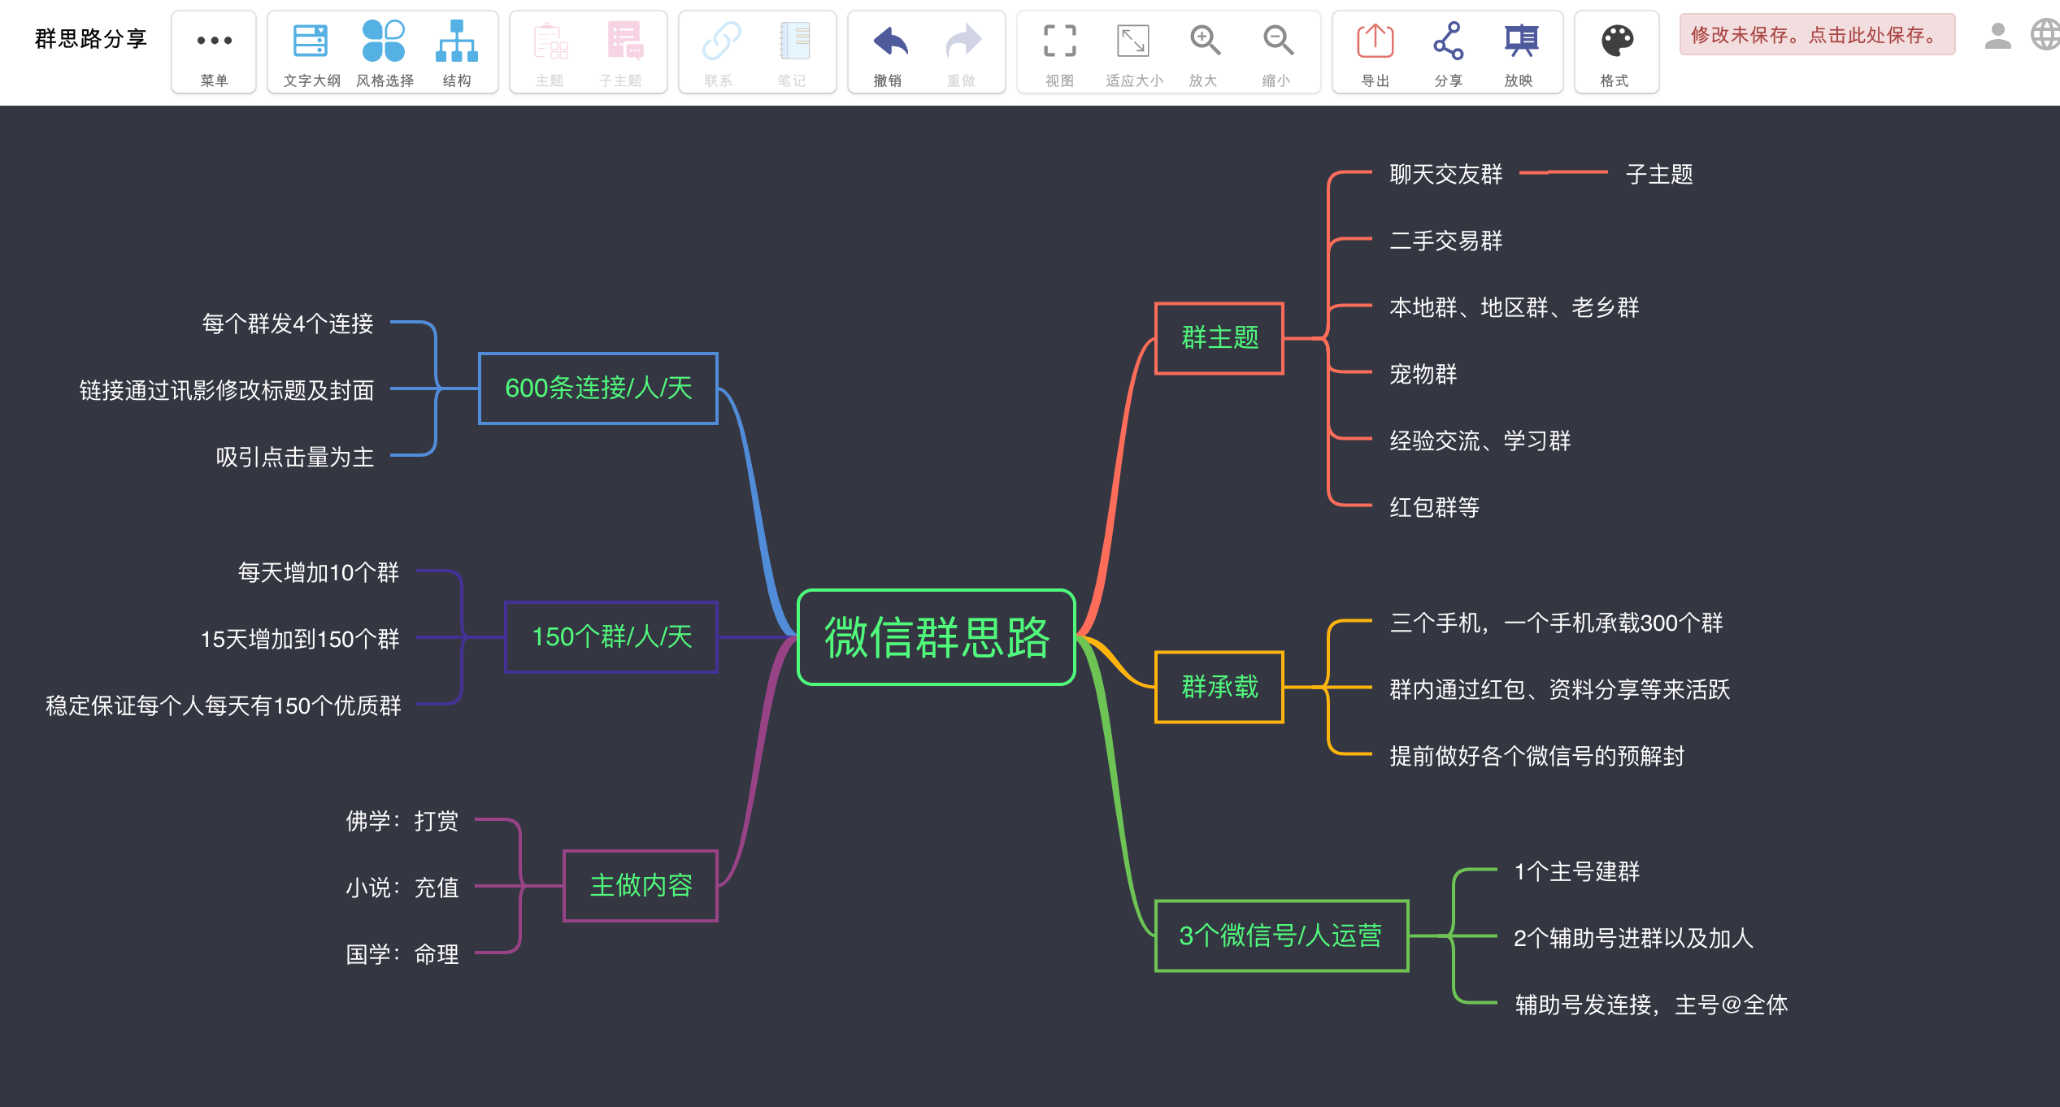Select the 每天增加10个群 subtopic
This screenshot has width=2060, height=1107.
pos(319,572)
